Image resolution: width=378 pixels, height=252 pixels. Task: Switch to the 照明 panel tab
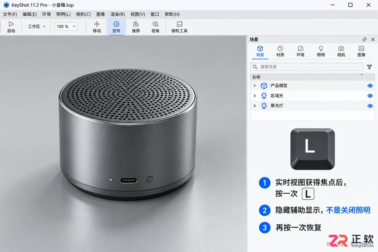[321, 51]
